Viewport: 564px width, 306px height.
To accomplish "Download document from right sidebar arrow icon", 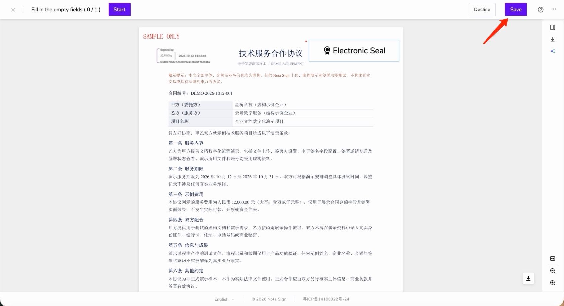I will click(553, 40).
